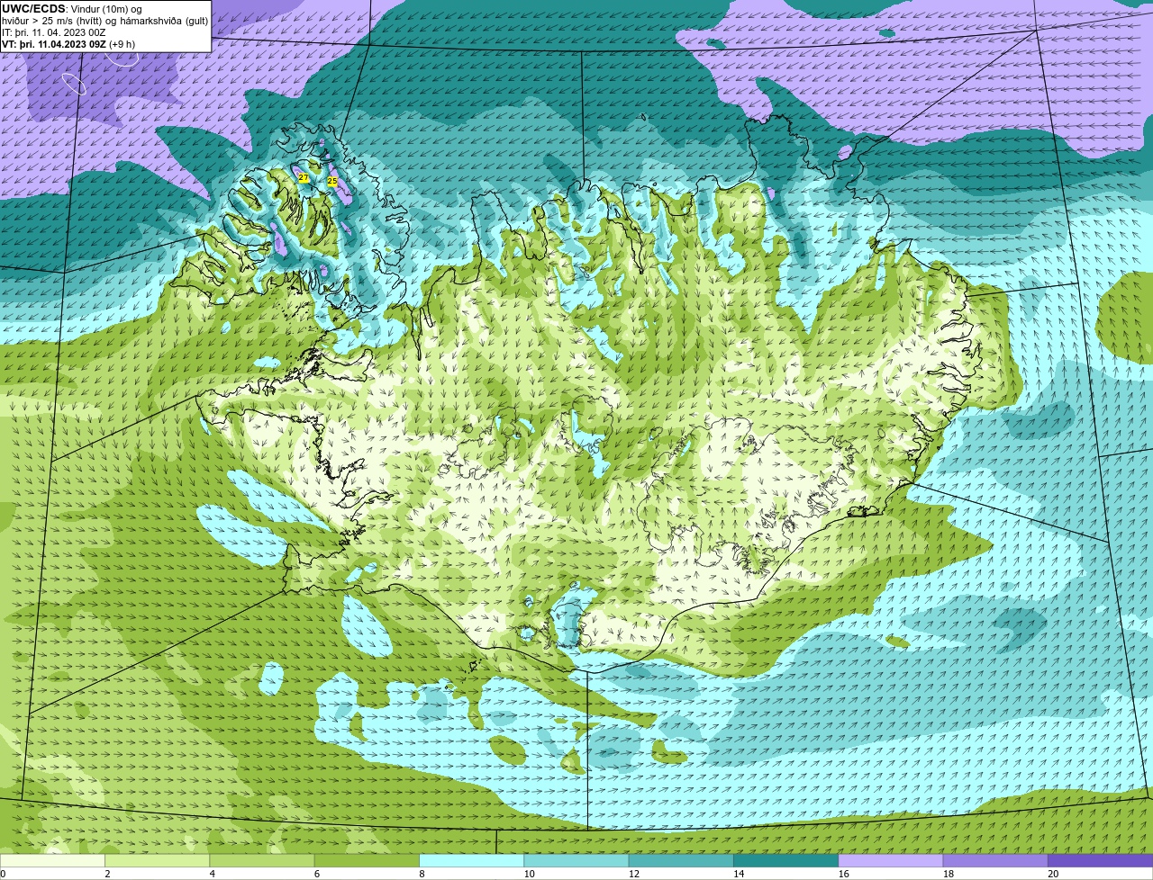Click the yellow gust marker labeled 27
This screenshot has height=880, width=1153.
[304, 178]
